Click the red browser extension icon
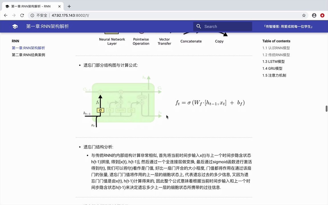This screenshot has height=205, width=328. tap(323, 15)
